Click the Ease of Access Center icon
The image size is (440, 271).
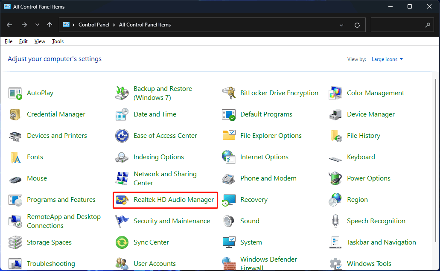(x=122, y=136)
